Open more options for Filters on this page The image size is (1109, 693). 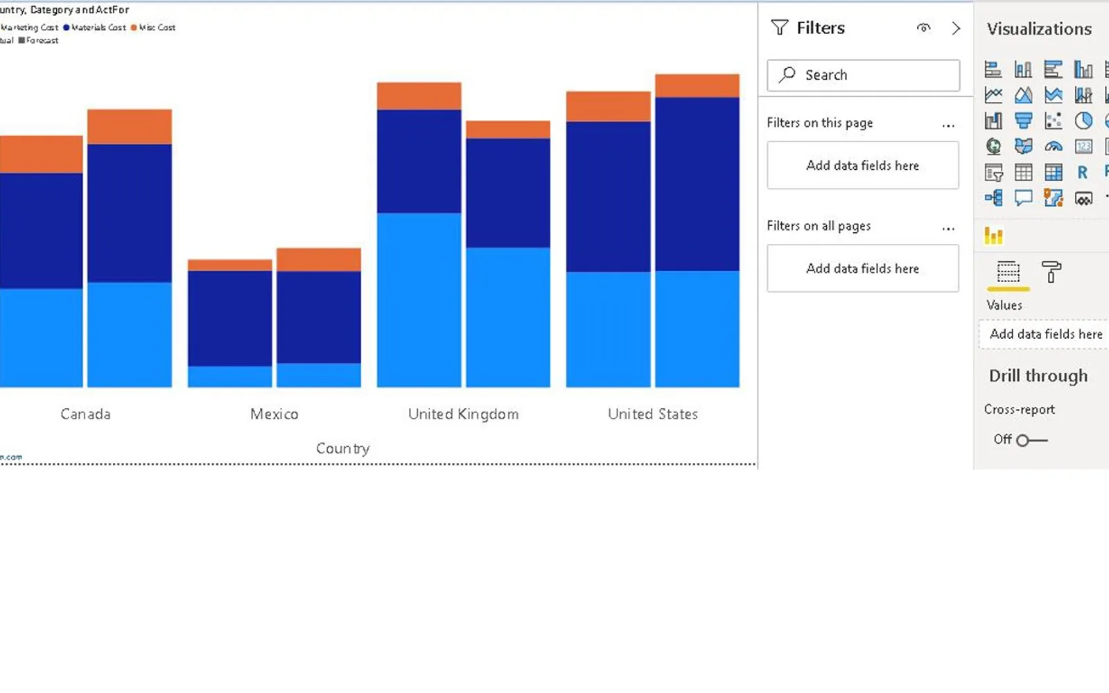click(948, 125)
